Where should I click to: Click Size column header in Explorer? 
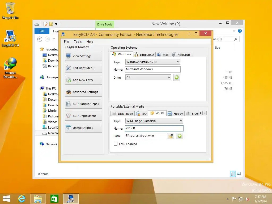[217, 48]
